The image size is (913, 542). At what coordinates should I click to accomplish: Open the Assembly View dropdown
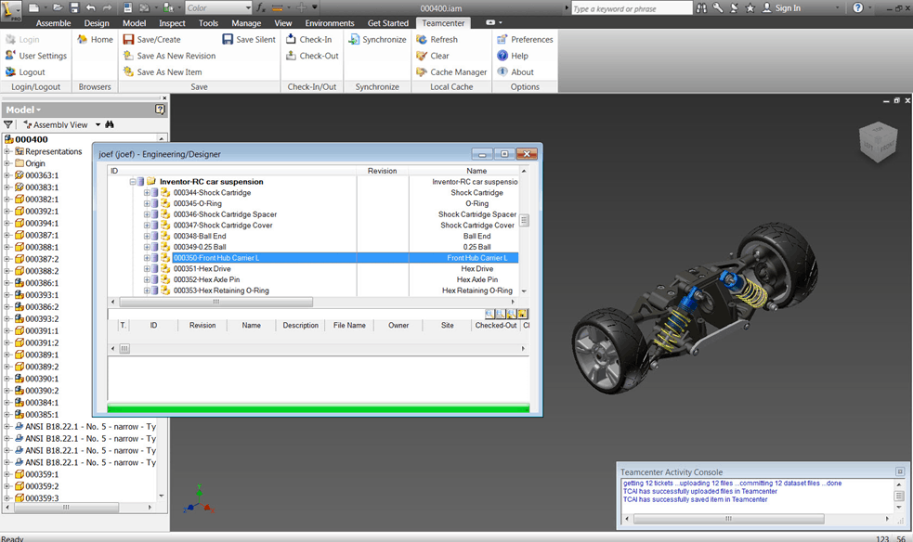(96, 123)
